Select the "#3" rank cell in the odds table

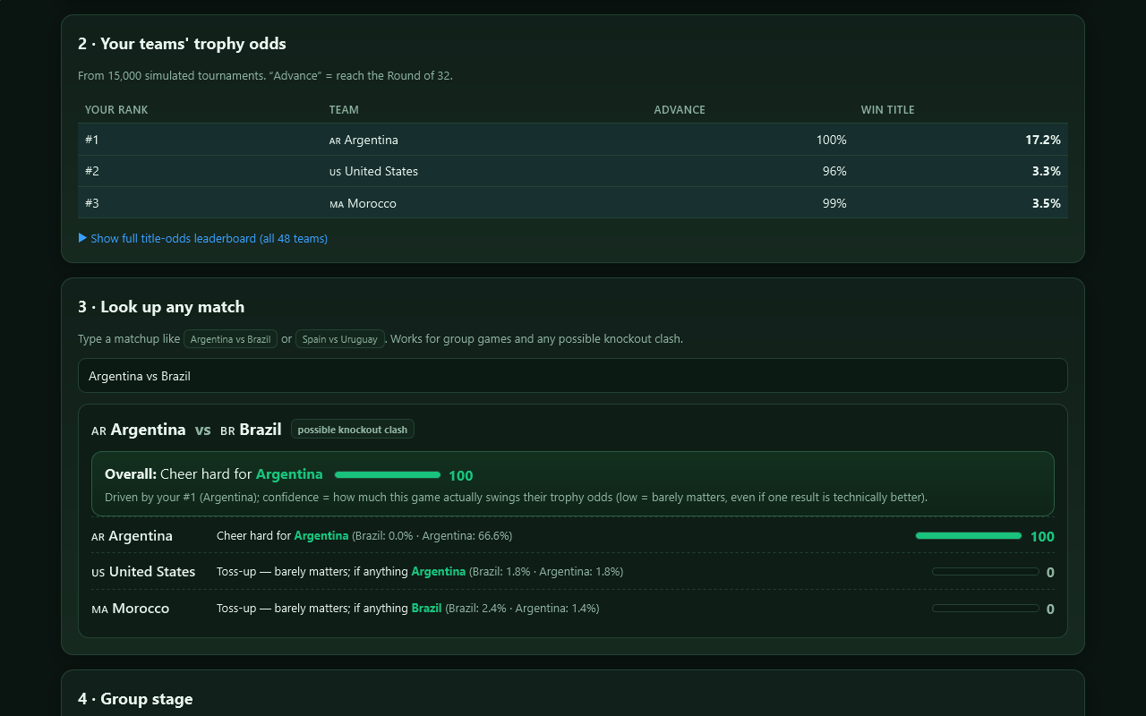92,203
